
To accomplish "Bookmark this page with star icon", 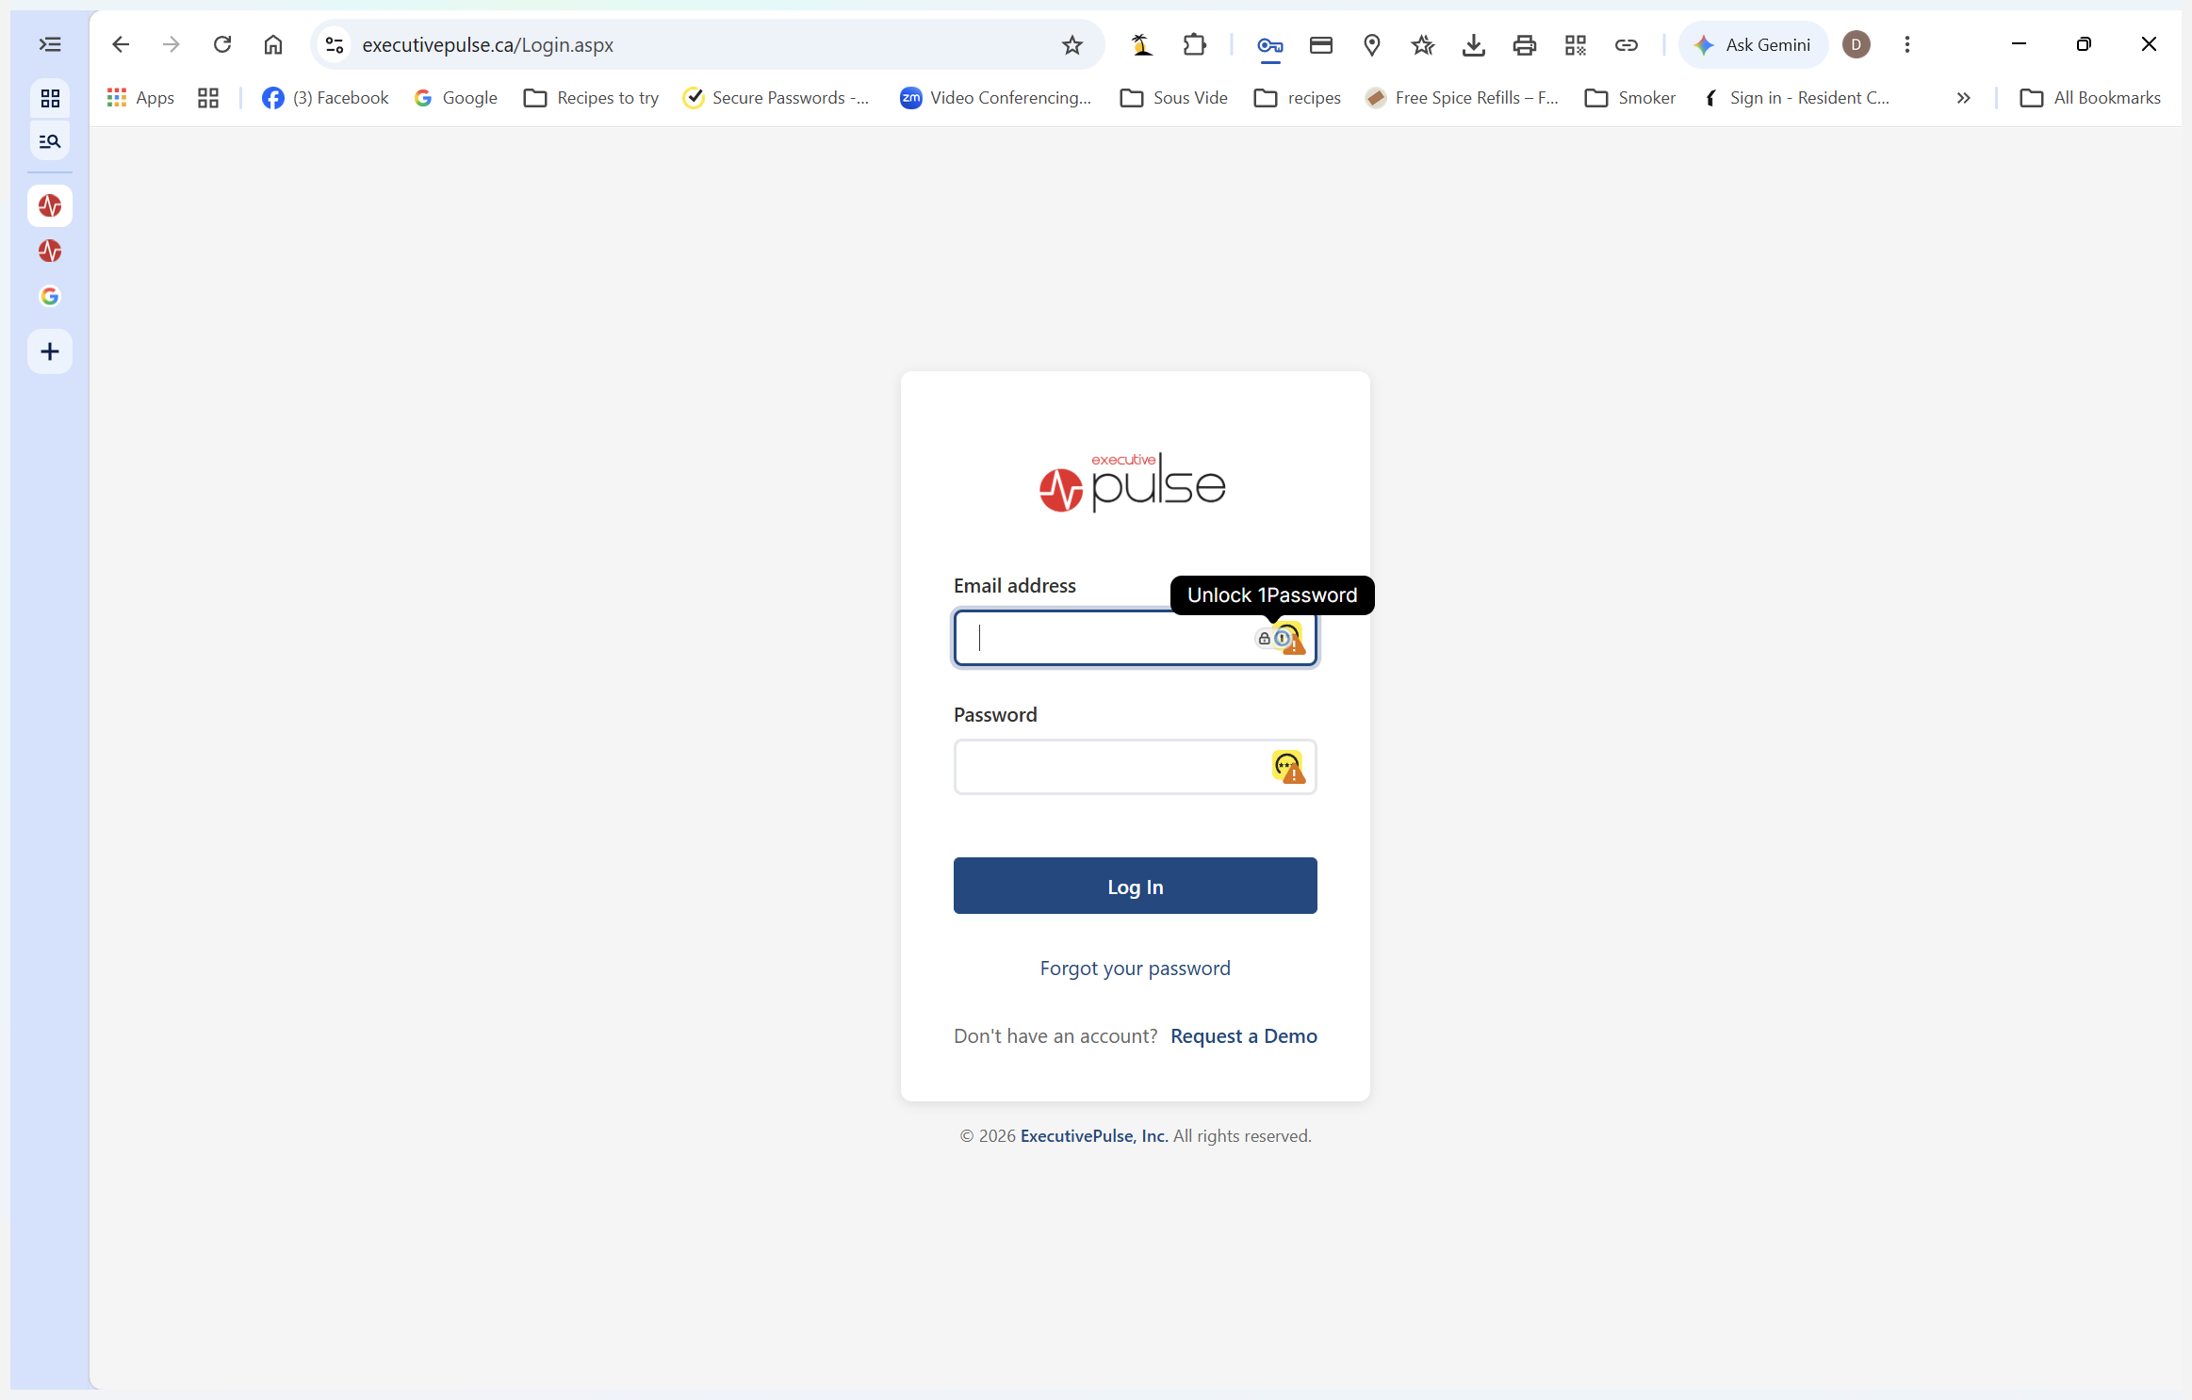I will (x=1071, y=44).
